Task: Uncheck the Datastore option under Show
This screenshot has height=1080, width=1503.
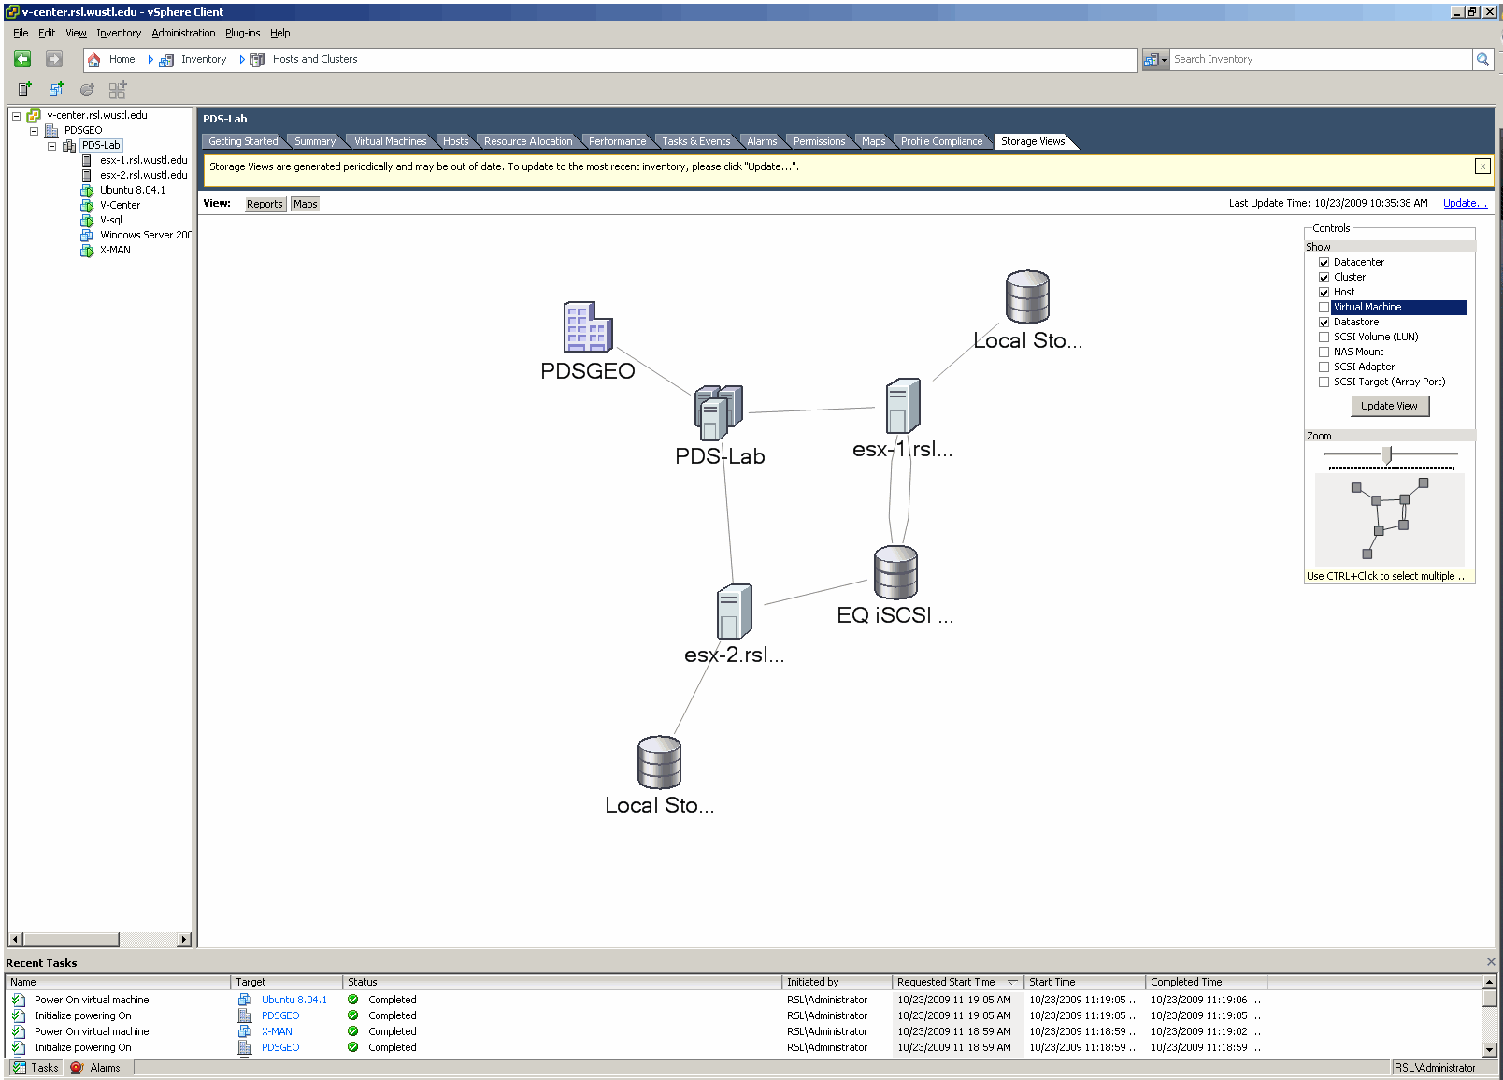Action: coord(1324,322)
